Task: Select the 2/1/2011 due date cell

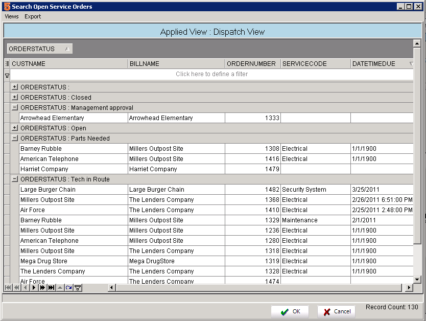Action: click(x=382, y=220)
